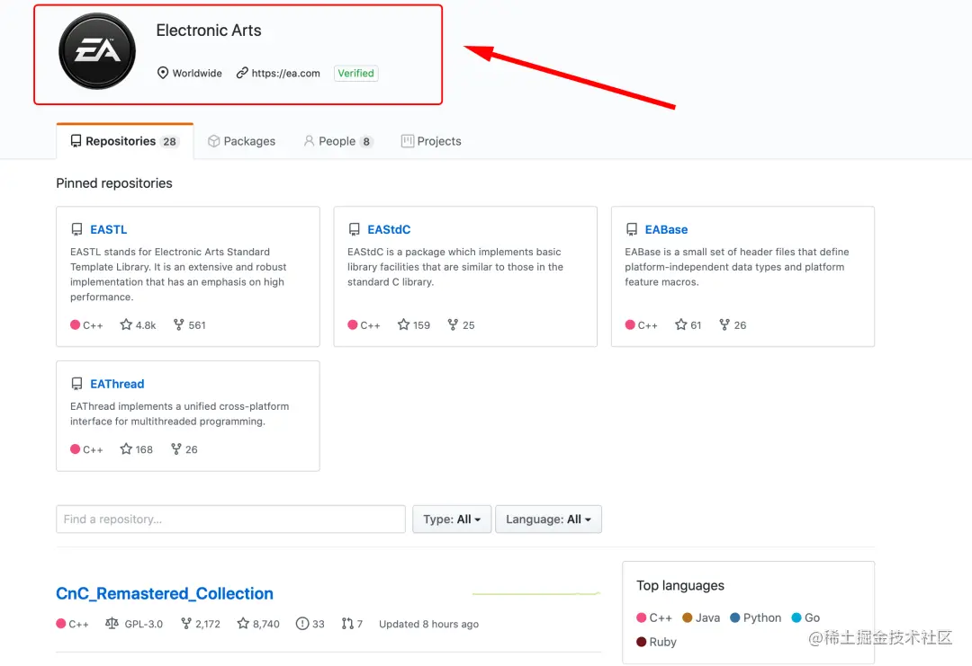
Task: Open the EABase pinned repository
Action: [666, 229]
